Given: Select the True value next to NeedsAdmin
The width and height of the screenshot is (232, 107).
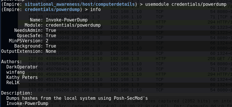Looking at the screenshot, I should click(x=51, y=30).
